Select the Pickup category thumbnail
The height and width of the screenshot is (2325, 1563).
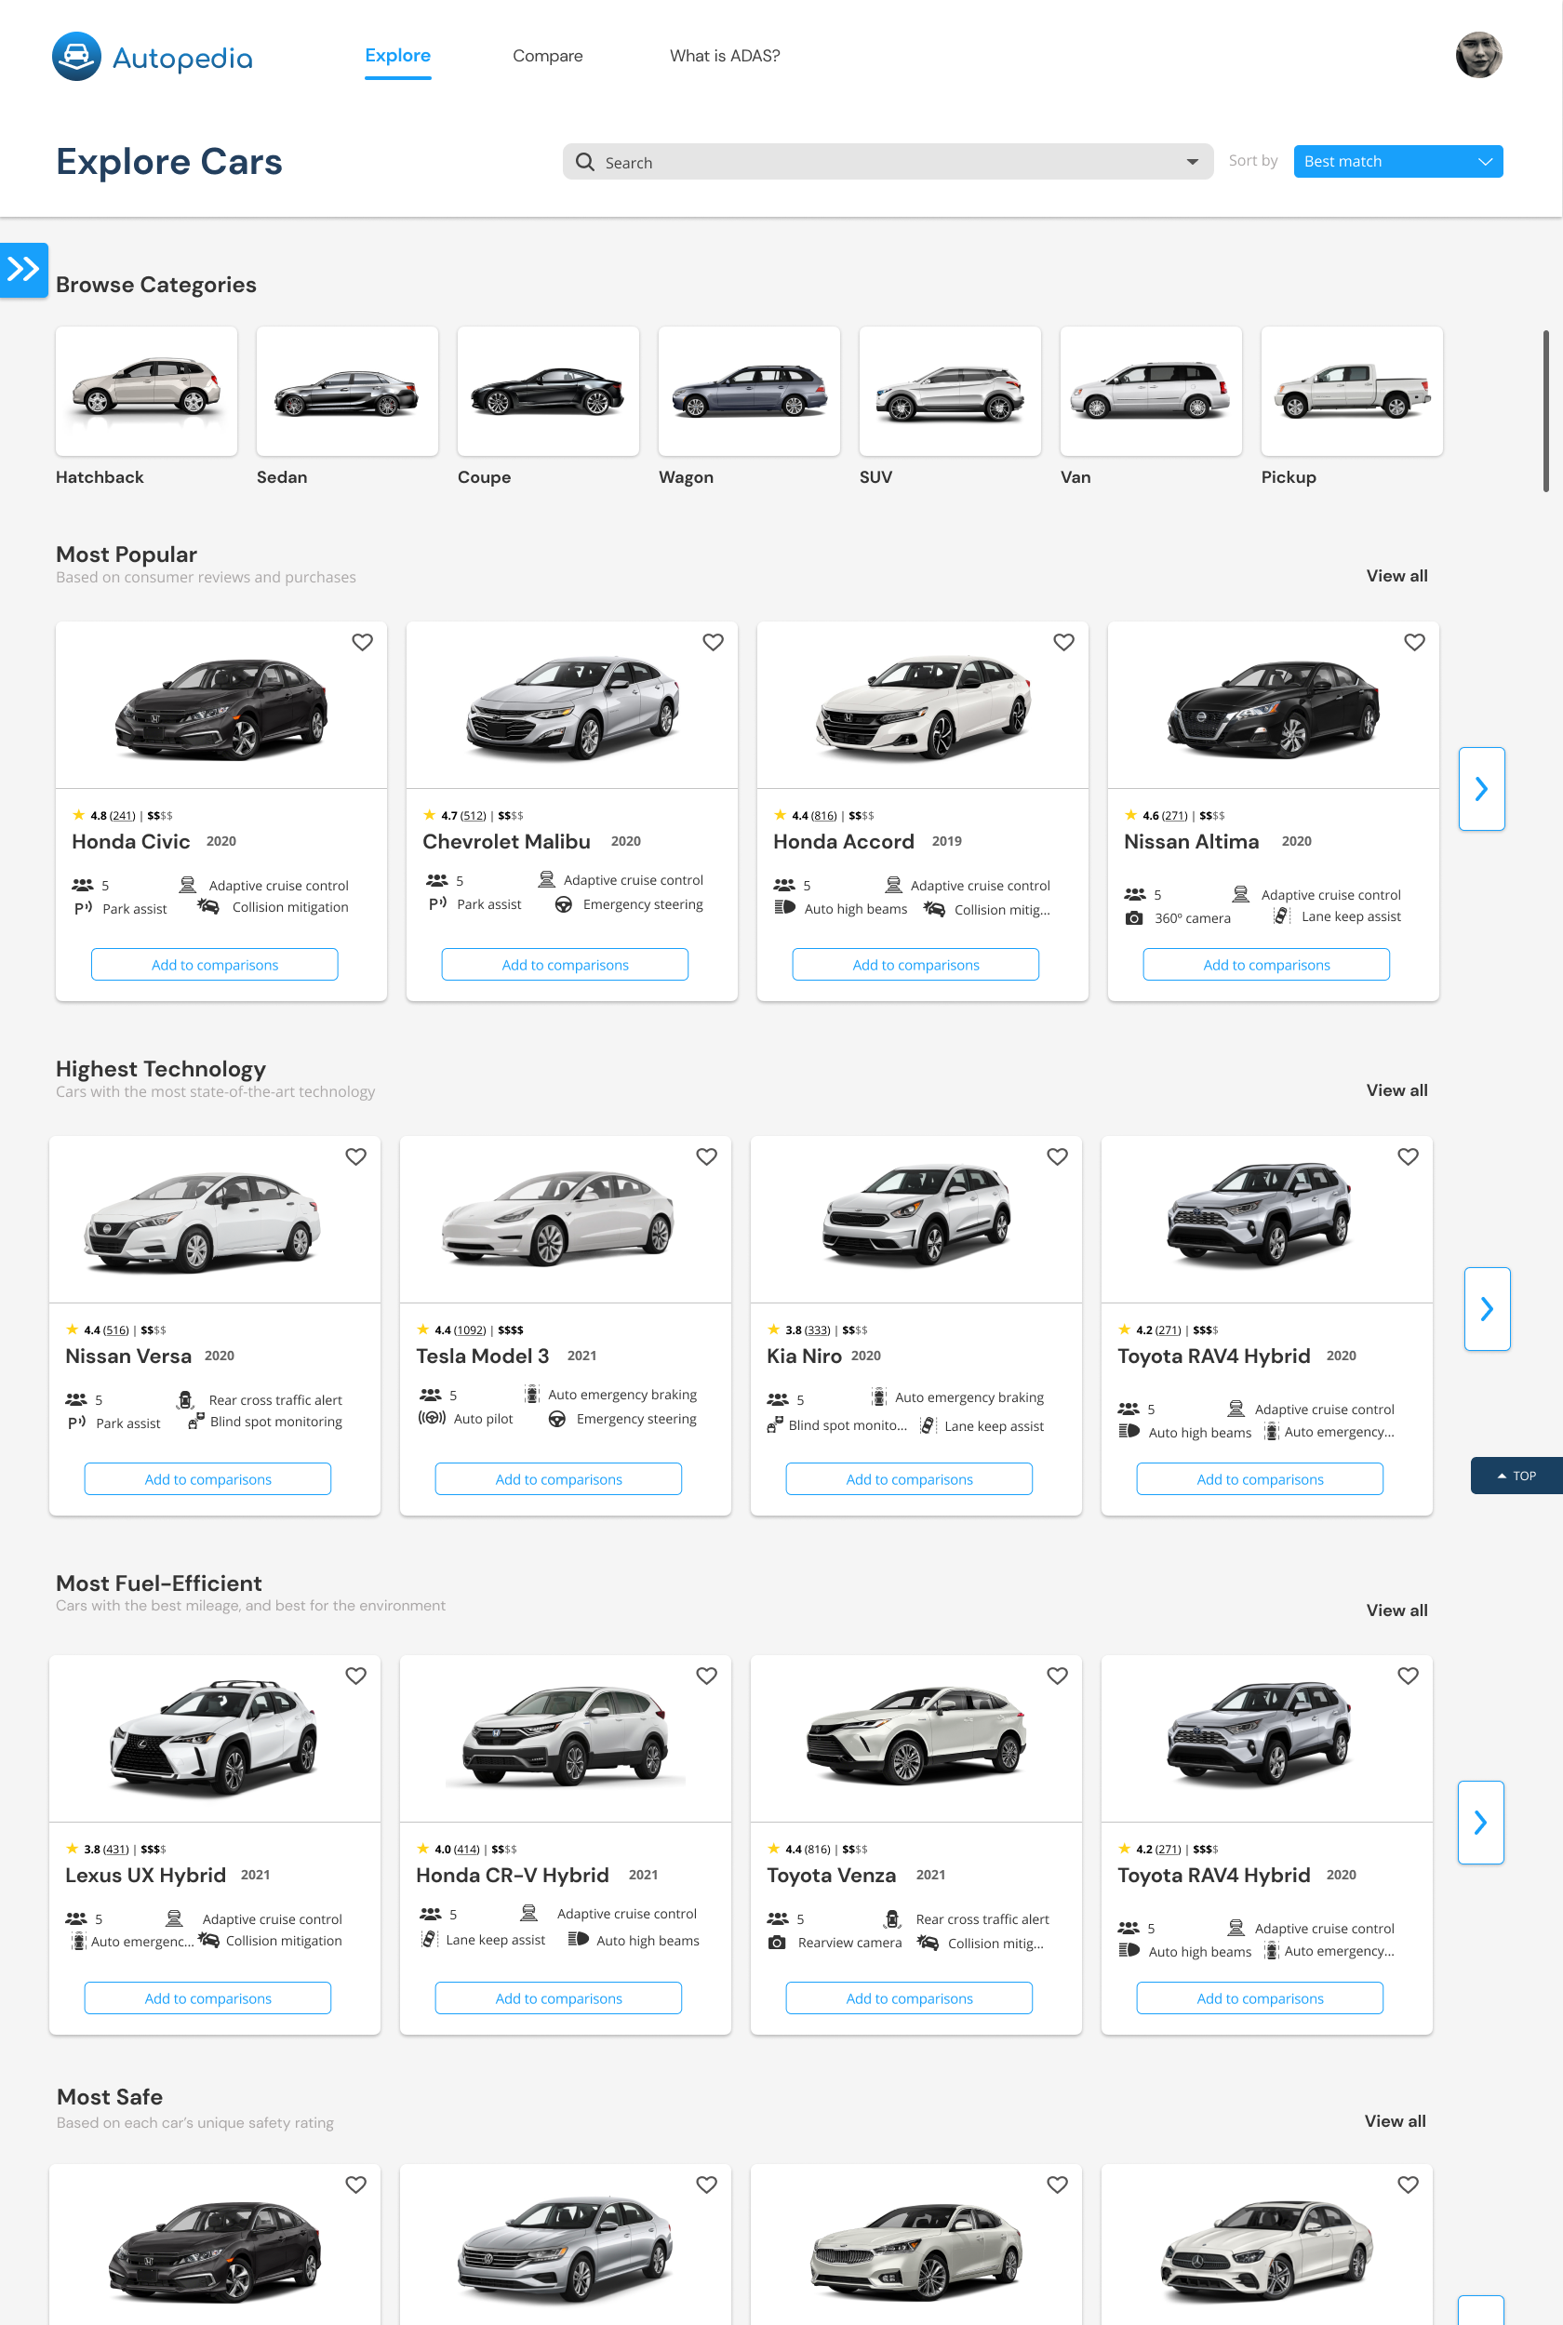click(x=1352, y=392)
